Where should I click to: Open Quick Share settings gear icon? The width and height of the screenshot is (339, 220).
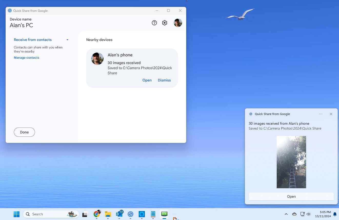(165, 23)
